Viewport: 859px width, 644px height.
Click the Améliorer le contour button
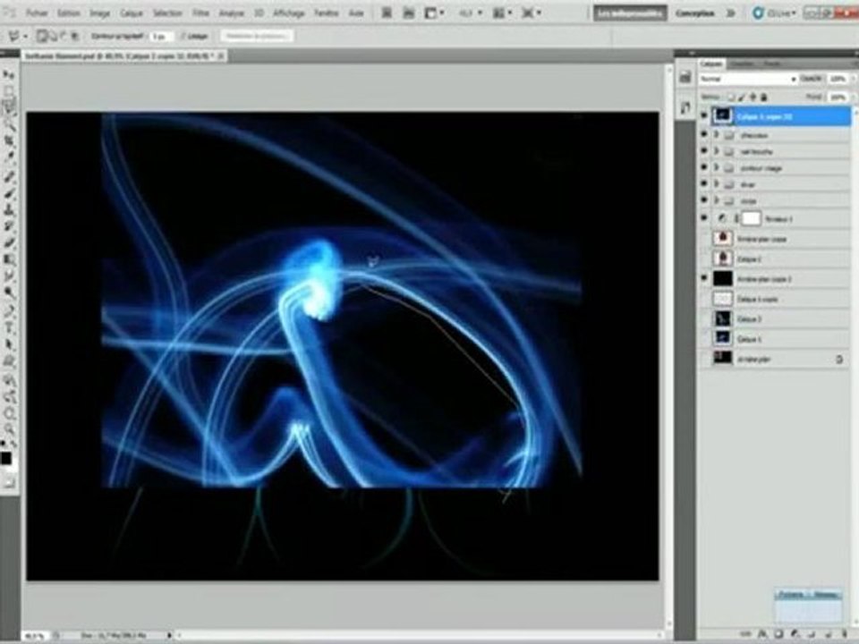click(x=258, y=36)
